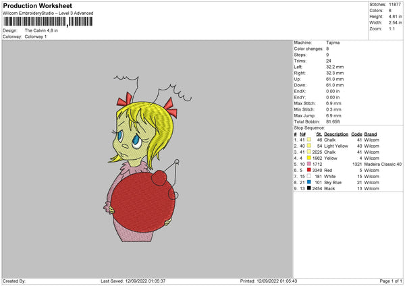Select the Yellow thread swatch in row 4
The image size is (405, 286).
[x=309, y=158]
